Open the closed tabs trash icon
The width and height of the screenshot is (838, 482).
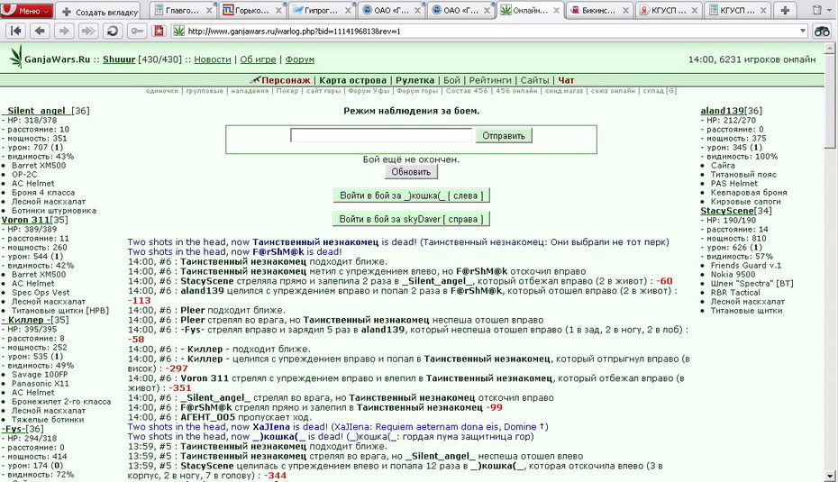tap(816, 10)
